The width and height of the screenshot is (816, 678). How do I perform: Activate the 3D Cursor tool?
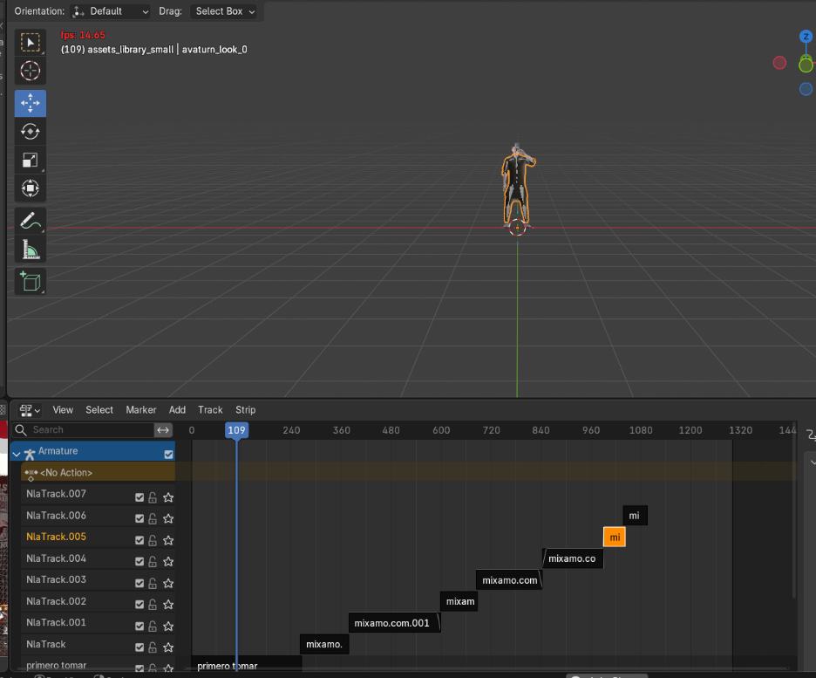coord(31,72)
